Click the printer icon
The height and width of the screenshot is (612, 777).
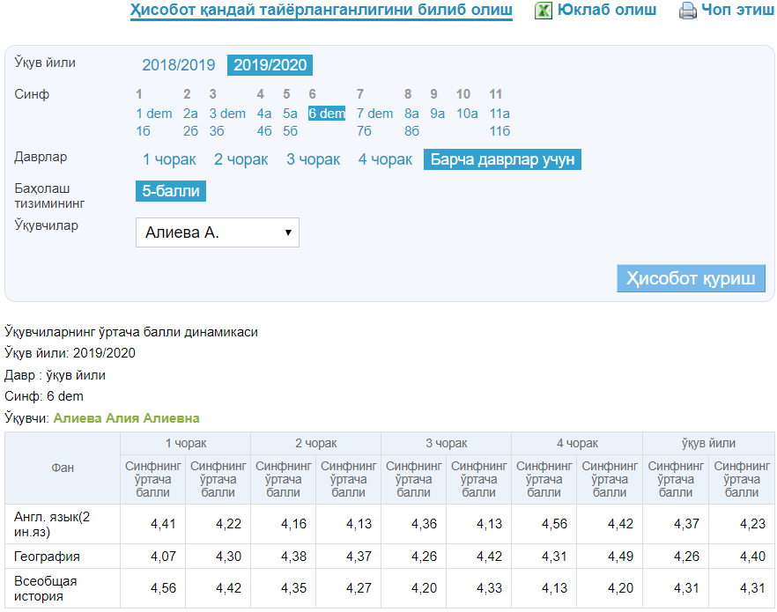pos(687,11)
